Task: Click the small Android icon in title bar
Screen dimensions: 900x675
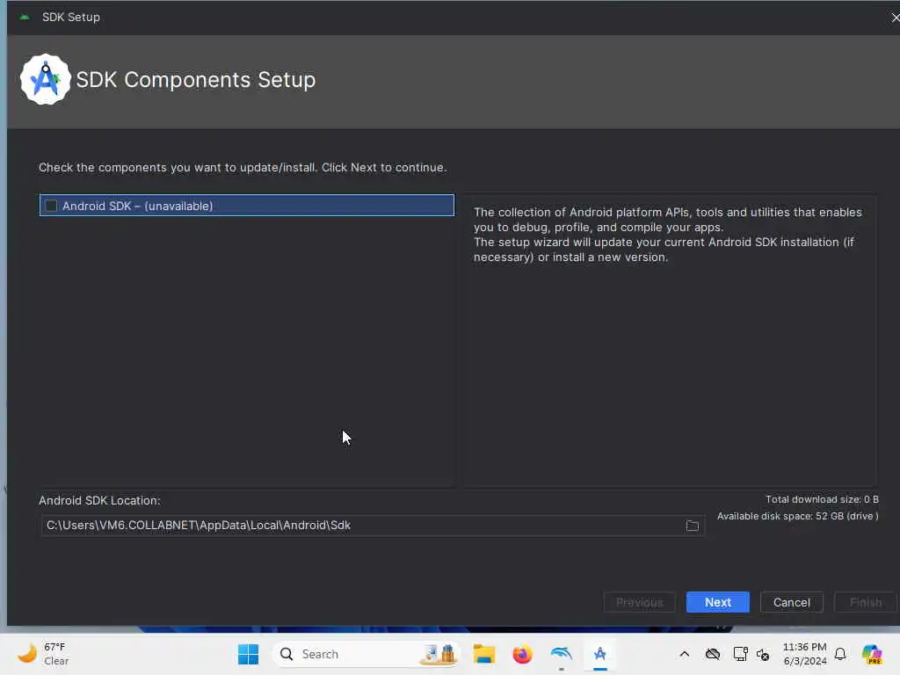Action: coord(24,18)
